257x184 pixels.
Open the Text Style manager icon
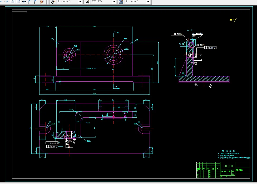coord(53,2)
